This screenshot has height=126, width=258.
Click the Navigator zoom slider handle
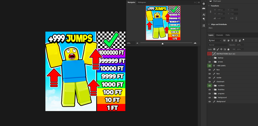163,43
